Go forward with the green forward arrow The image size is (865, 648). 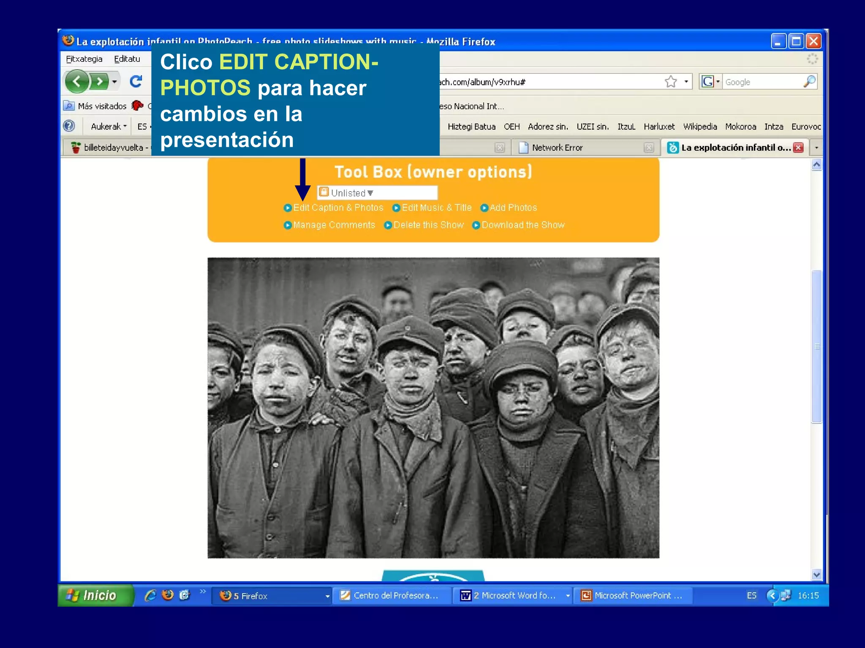point(99,81)
